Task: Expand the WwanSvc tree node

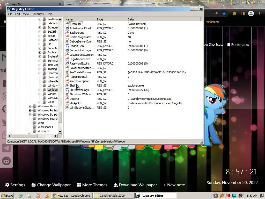Action: pyautogui.click(x=30, y=131)
